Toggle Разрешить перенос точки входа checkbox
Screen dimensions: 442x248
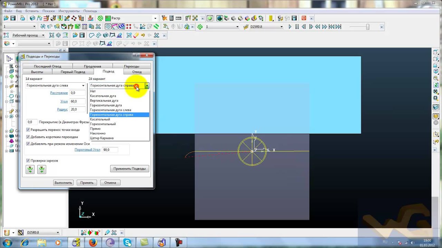28,130
